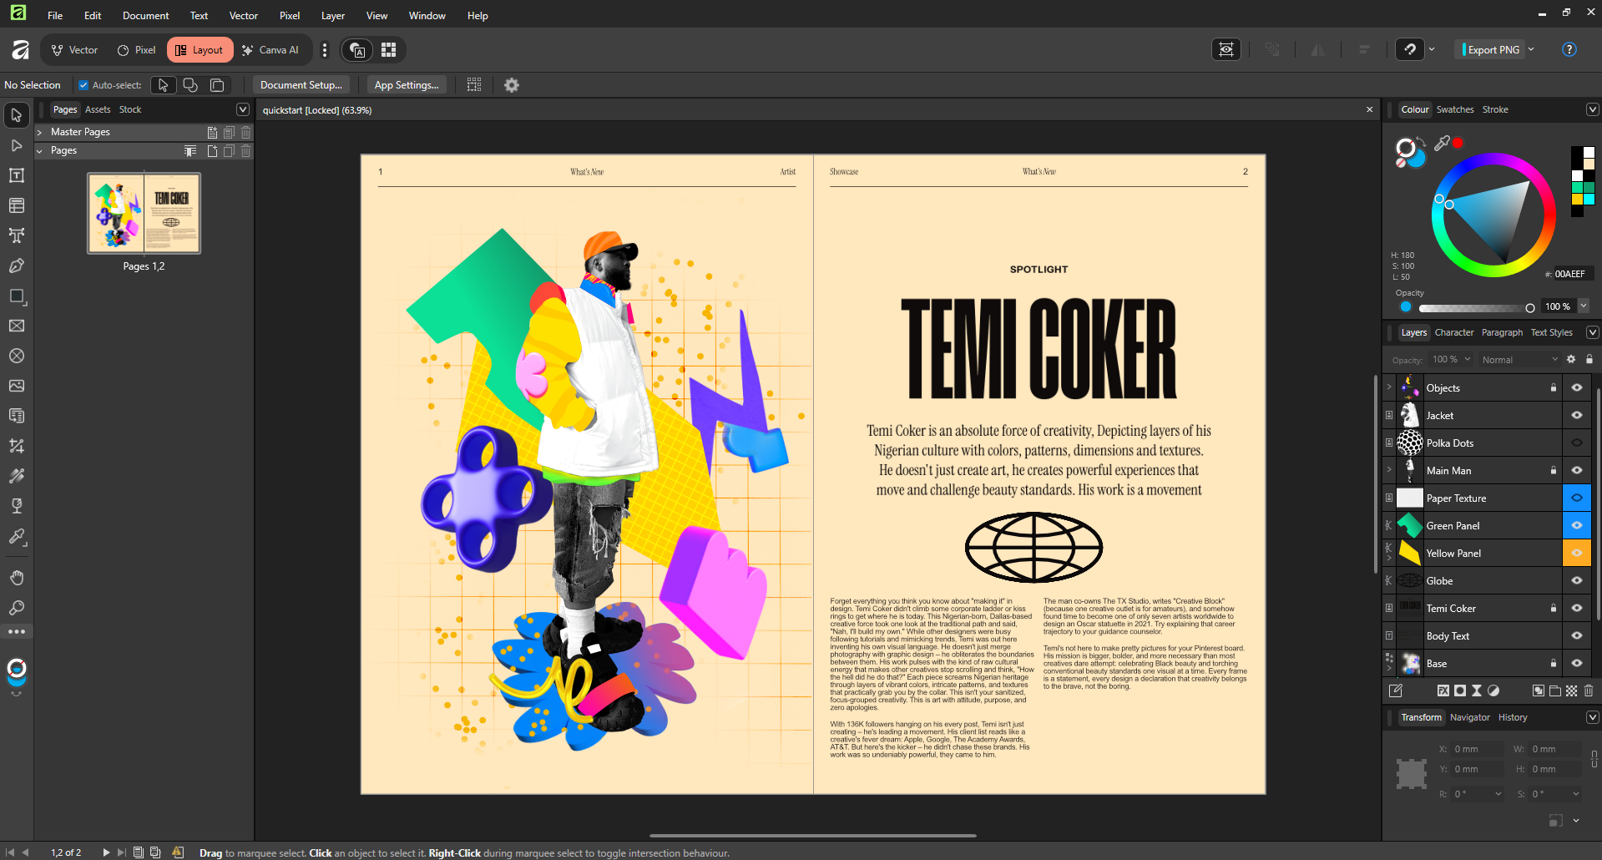This screenshot has width=1602, height=860.
Task: Select the Picture Frame Ellipse tool
Action: [x=17, y=356]
